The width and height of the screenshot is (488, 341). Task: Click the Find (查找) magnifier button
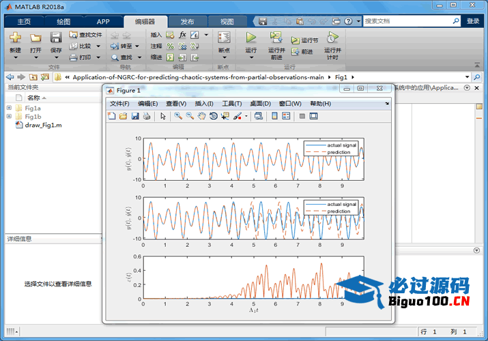pos(121,57)
